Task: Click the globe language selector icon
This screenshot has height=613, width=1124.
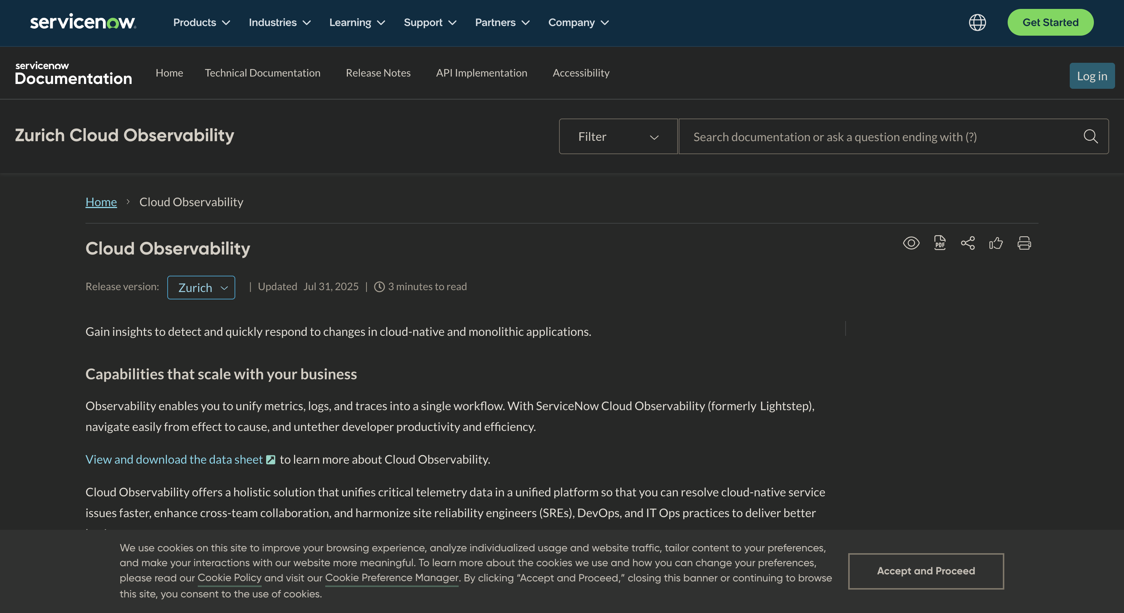Action: point(977,22)
